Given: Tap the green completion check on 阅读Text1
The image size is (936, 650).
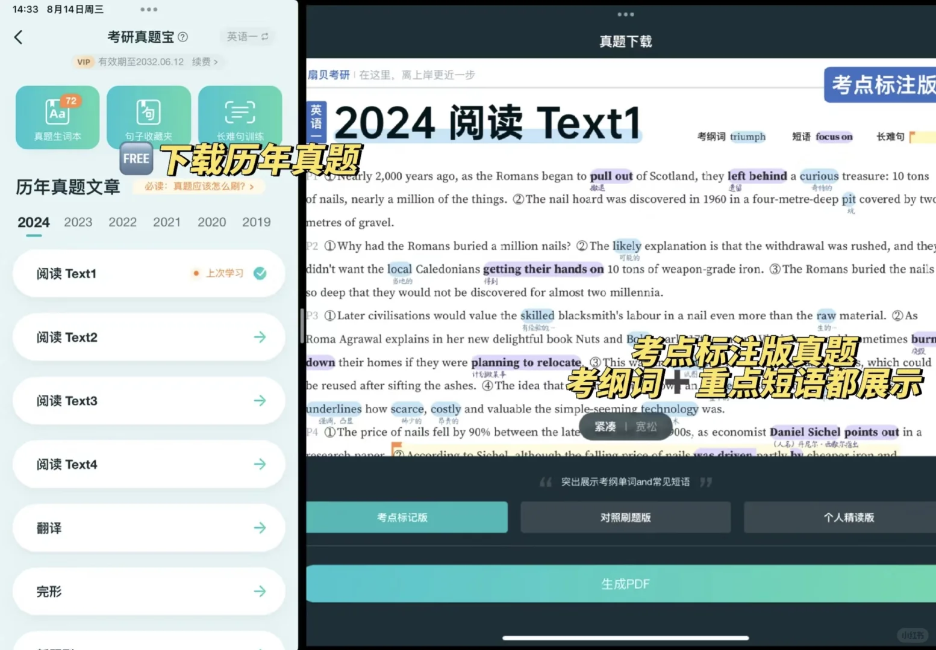Looking at the screenshot, I should click(x=260, y=273).
